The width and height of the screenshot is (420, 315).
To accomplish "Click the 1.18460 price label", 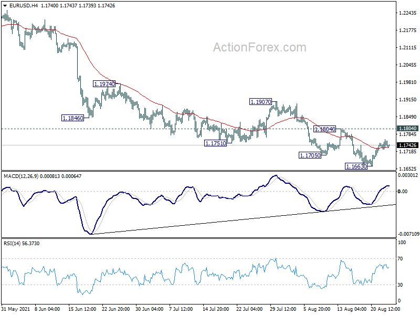I will click(72, 118).
